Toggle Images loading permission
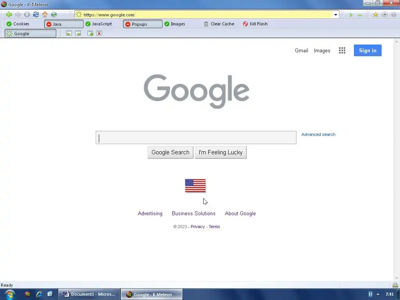The height and width of the screenshot is (300, 400). [x=175, y=24]
